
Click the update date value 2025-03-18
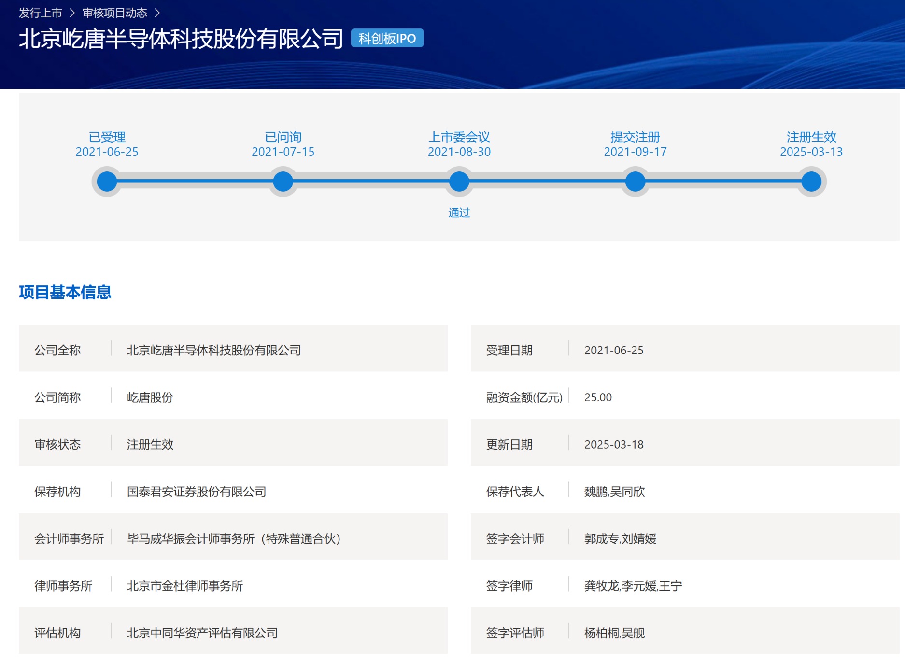coord(614,444)
